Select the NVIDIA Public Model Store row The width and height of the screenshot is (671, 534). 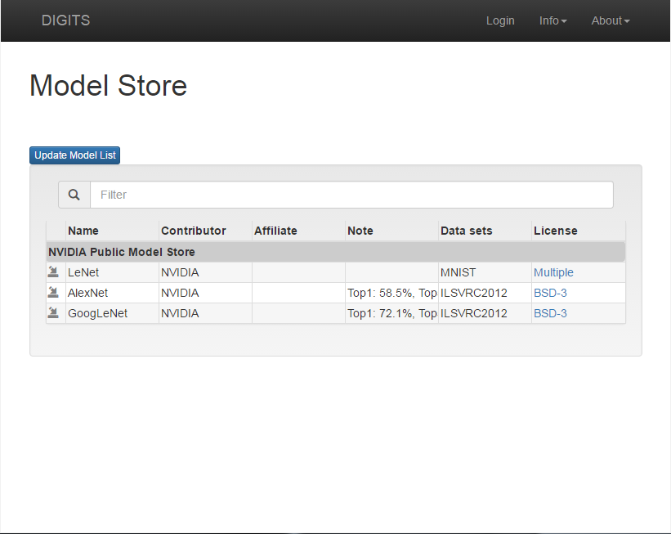(336, 252)
